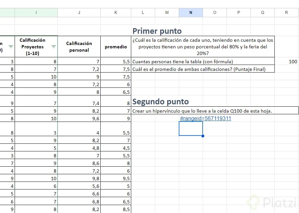Screen dimensions: 299x213
Task: Select column P header
Action: 239,13
